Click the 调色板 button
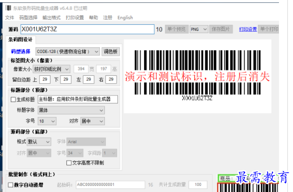This screenshot has height=192, width=293. pos(110,52)
